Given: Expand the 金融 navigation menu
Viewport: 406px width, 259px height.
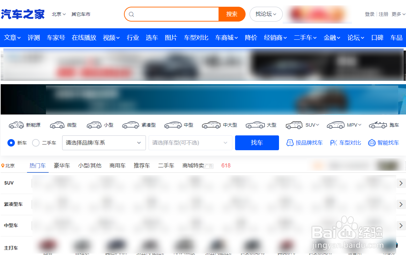Looking at the screenshot, I should 332,38.
